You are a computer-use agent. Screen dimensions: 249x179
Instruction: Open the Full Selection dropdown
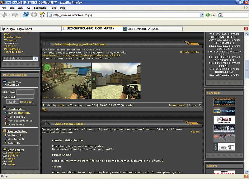(x=20, y=59)
